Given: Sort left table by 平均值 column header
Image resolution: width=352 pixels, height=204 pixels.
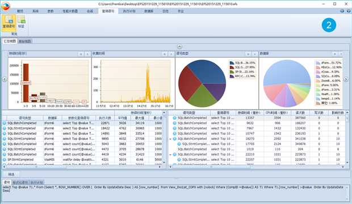Looking at the screenshot, I should click(x=123, y=118).
